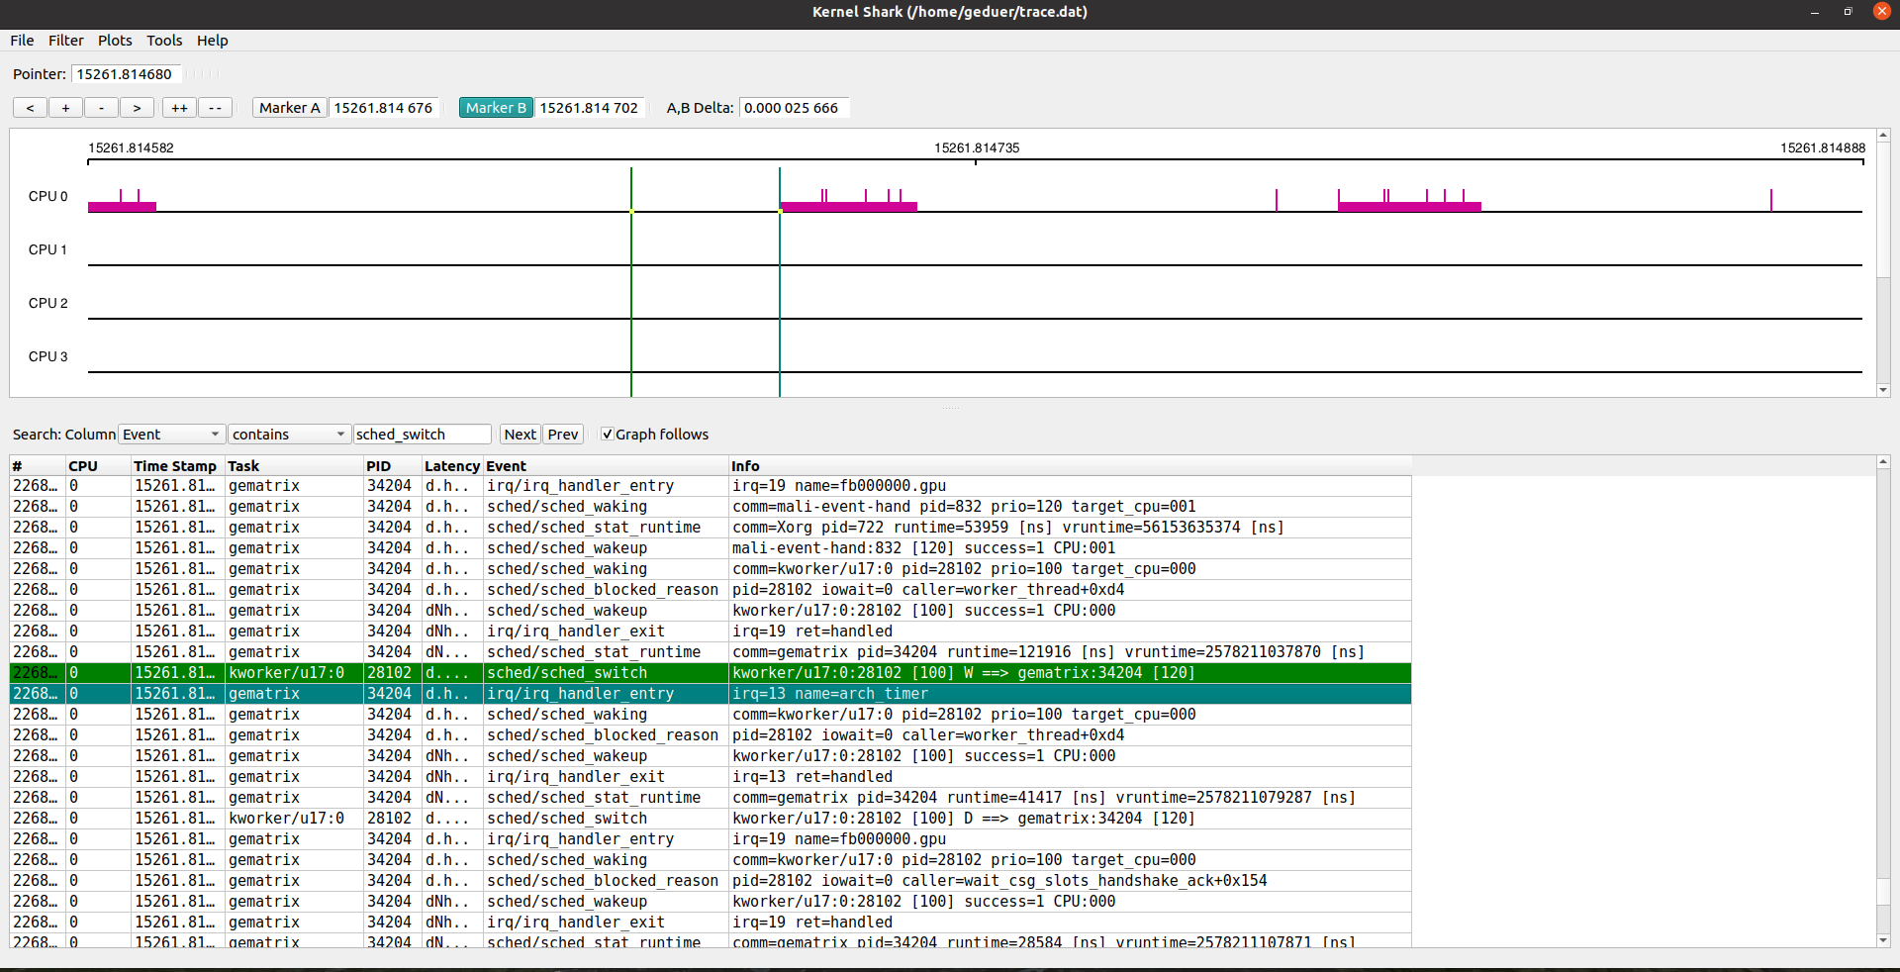This screenshot has width=1900, height=972.
Task: Click the Next search button
Action: pos(520,435)
